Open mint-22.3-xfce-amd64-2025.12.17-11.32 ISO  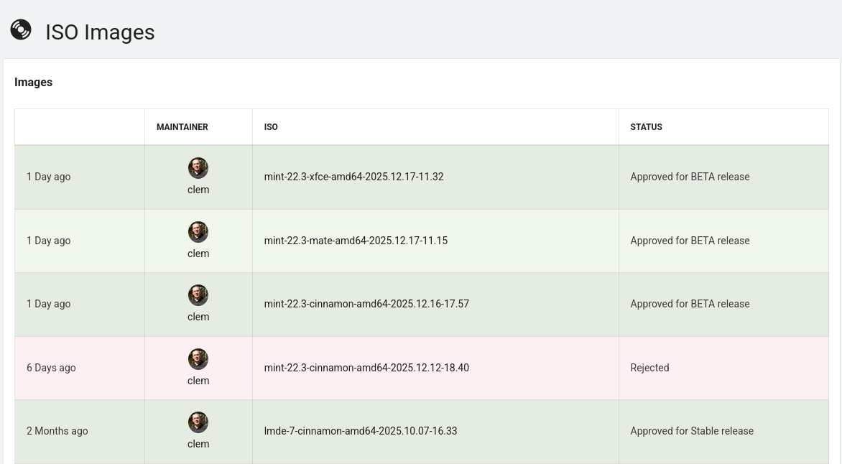click(353, 177)
